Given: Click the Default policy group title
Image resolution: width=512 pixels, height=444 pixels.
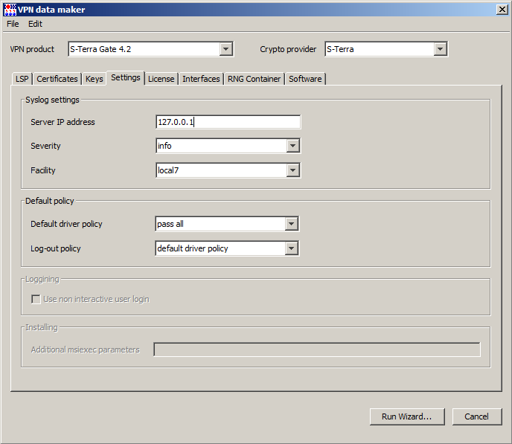Looking at the screenshot, I should pyautogui.click(x=50, y=201).
